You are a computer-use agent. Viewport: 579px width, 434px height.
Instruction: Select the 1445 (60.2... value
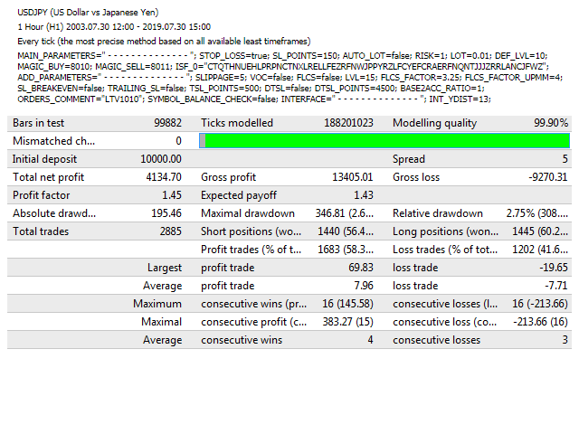point(540,231)
